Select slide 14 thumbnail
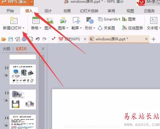Image resolution: width=160 pixels, height=129 pixels. click(23, 122)
